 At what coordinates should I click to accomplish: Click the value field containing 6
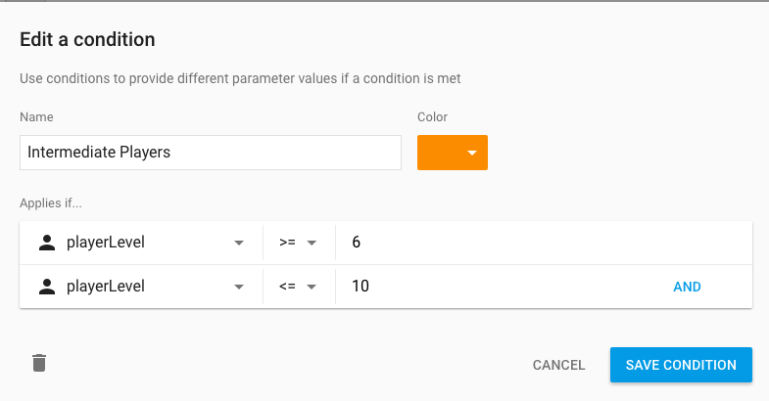click(x=544, y=243)
